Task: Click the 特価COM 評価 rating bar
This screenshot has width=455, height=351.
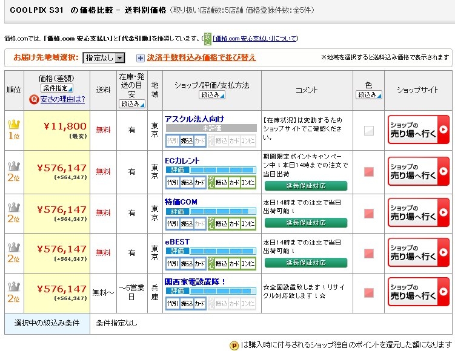Action: 211,211
